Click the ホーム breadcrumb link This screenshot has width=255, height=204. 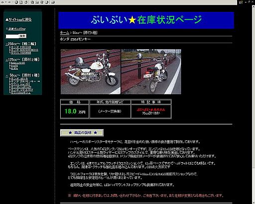[x=64, y=33]
